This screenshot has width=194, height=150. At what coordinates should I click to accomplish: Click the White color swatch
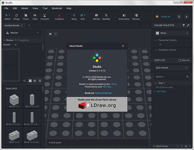point(157,33)
